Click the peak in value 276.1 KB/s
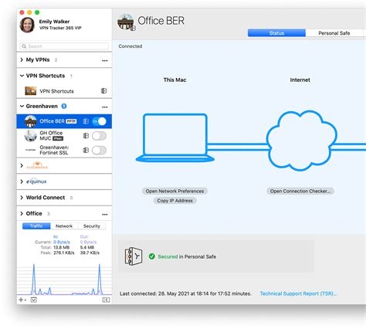Screen dimensions: 366x329 pos(64,253)
